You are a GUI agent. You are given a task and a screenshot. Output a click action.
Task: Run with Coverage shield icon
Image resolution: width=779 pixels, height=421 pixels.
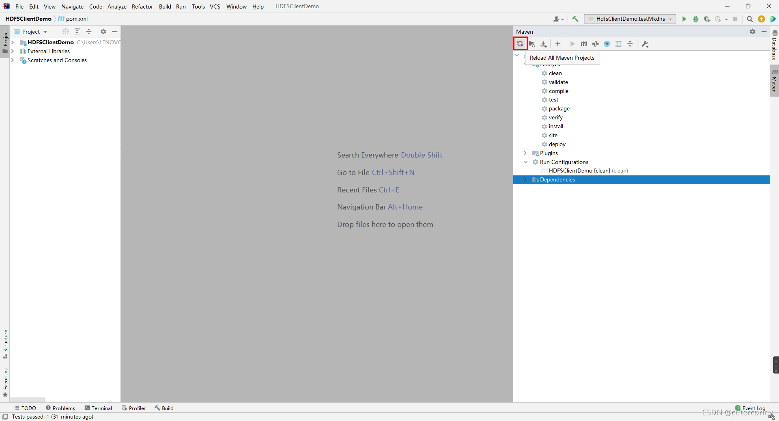coord(707,19)
